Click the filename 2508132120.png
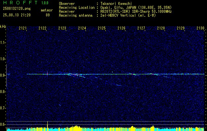 (17, 9)
